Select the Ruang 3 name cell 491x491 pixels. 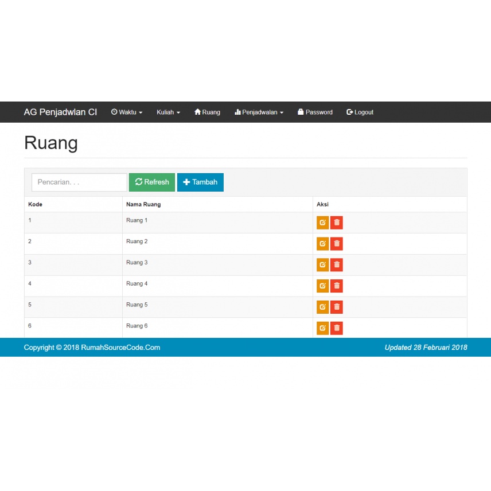click(217, 265)
